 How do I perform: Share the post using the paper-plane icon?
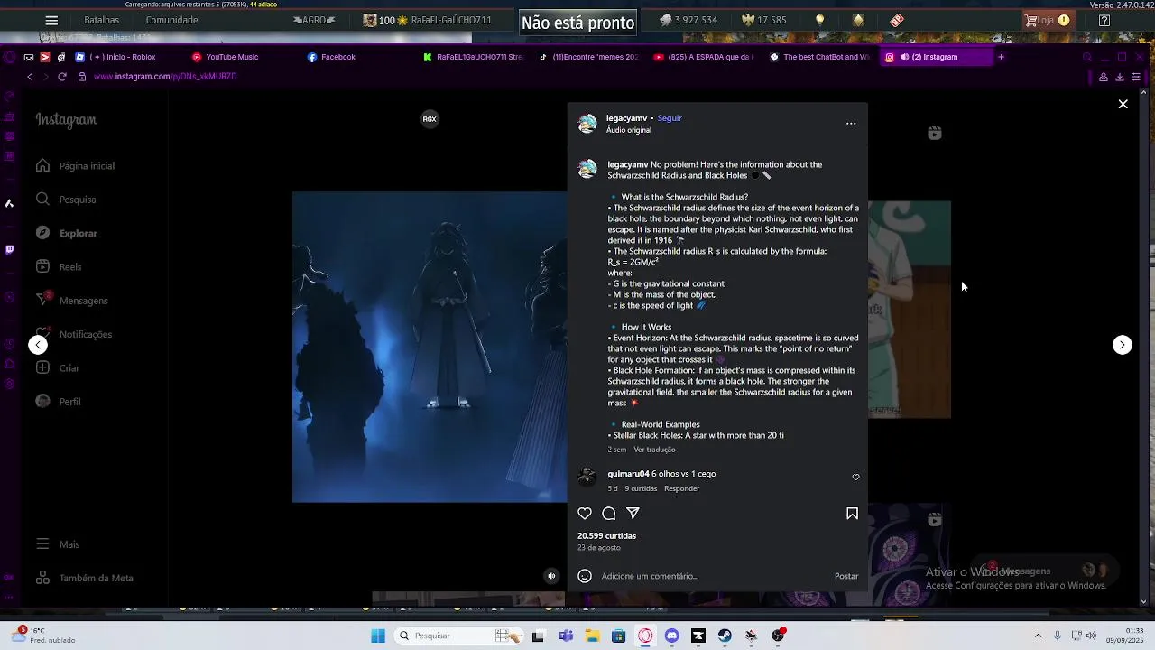(633, 514)
